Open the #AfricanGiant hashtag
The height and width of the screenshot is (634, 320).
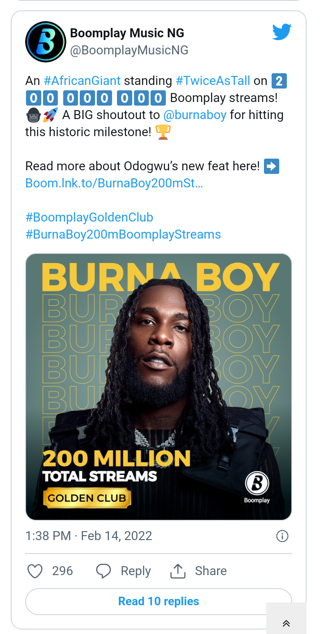point(82,81)
